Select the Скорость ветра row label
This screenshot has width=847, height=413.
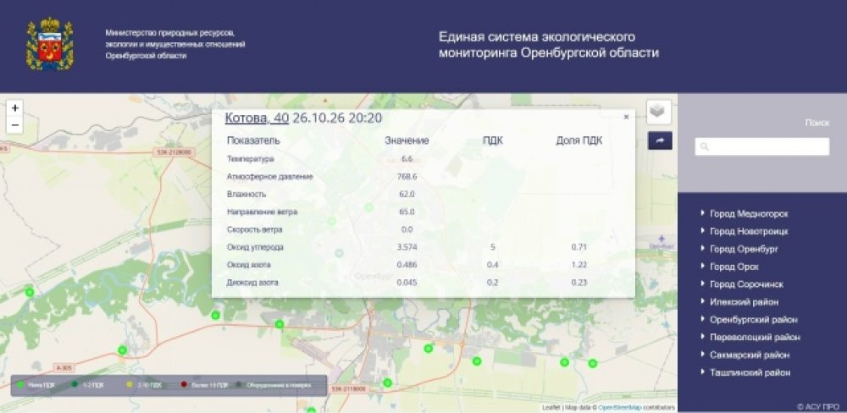[254, 229]
